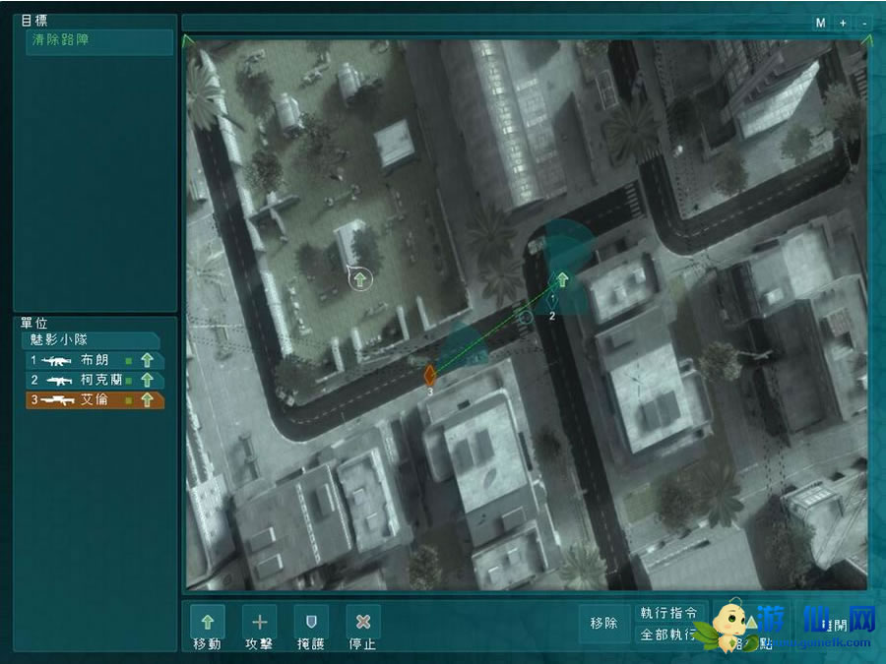Zoom in the map with plus button
Screen dimensions: 886x664
pos(843,24)
